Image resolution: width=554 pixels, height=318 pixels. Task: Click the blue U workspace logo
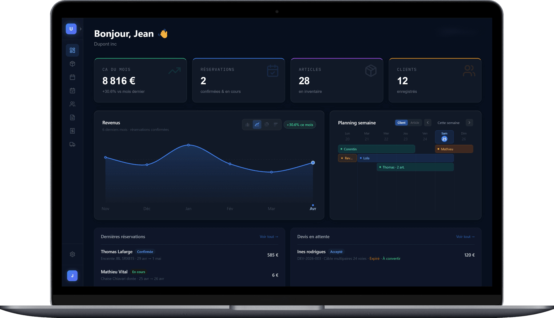coord(71,29)
